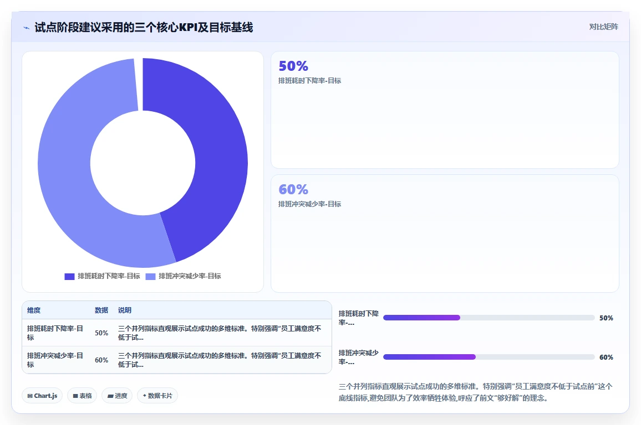Click the 对比矩阵 label in the header
The height and width of the screenshot is (425, 641).
[603, 27]
